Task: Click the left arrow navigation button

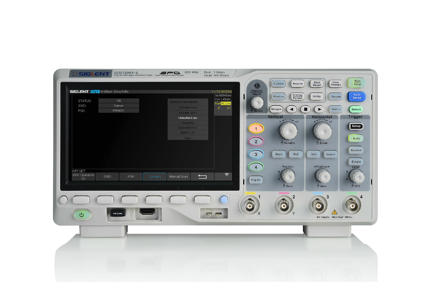Action: point(292,109)
